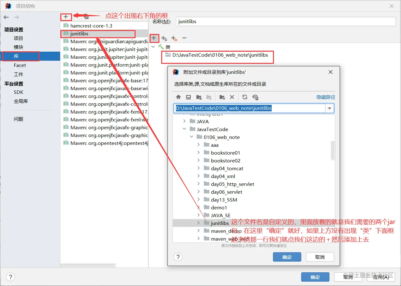
Task: Click the delete (X) icon in the file chooser toolbar
Action: pos(232,97)
